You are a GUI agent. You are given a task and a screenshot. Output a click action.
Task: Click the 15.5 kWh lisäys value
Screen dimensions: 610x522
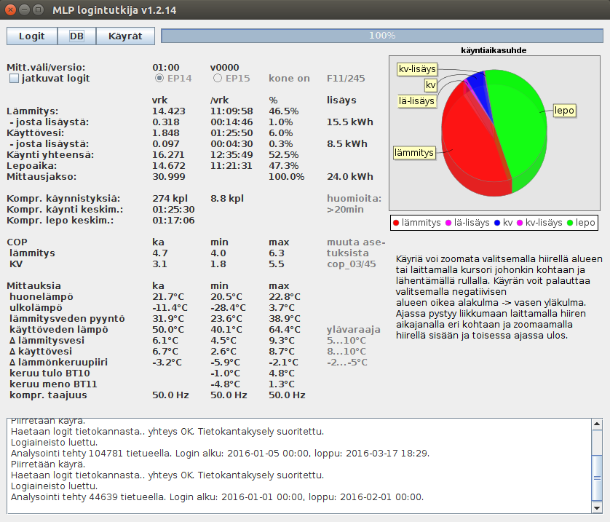(x=349, y=122)
